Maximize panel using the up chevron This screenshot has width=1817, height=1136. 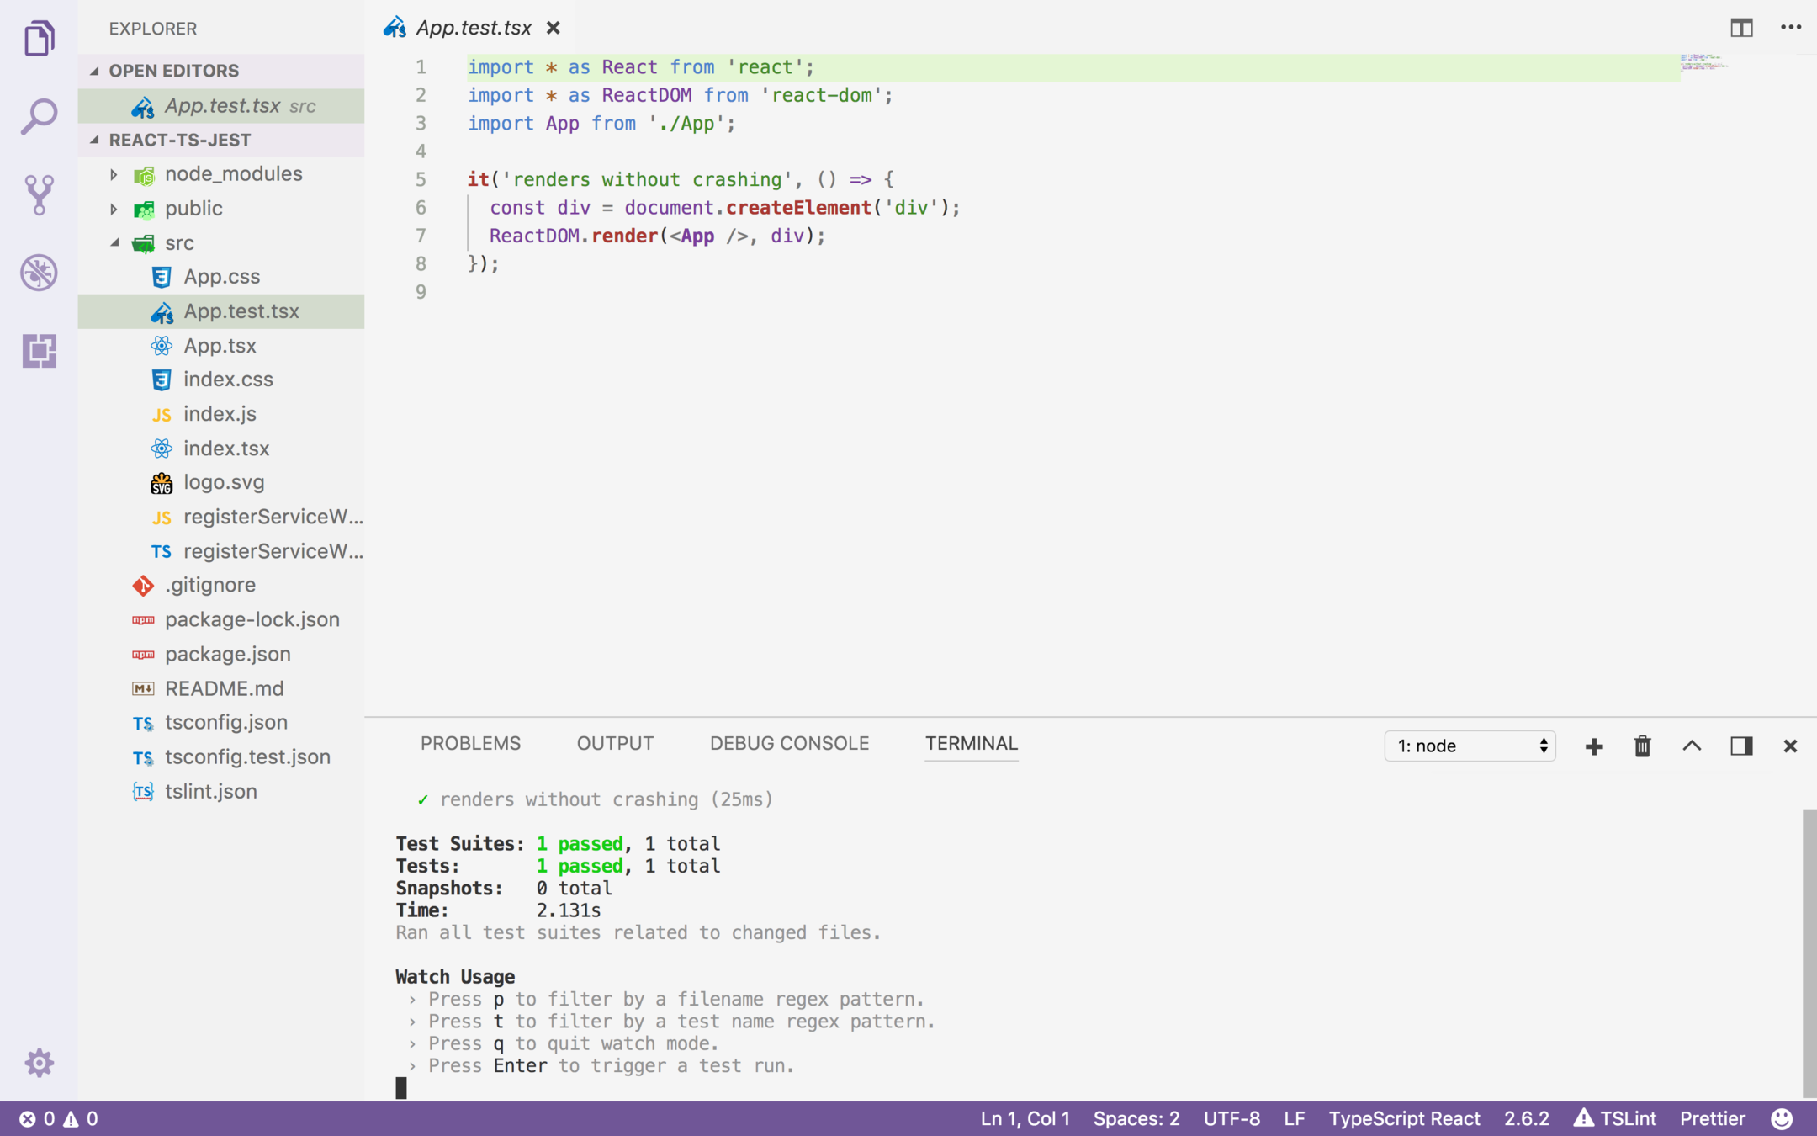click(x=1692, y=746)
